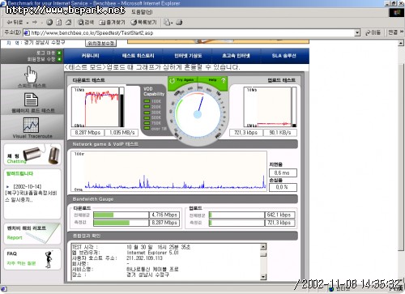Image resolution: width=405 pixels, height=294 pixels.
Task: Select the 211.202.109.113 host address text
Action: (144, 258)
